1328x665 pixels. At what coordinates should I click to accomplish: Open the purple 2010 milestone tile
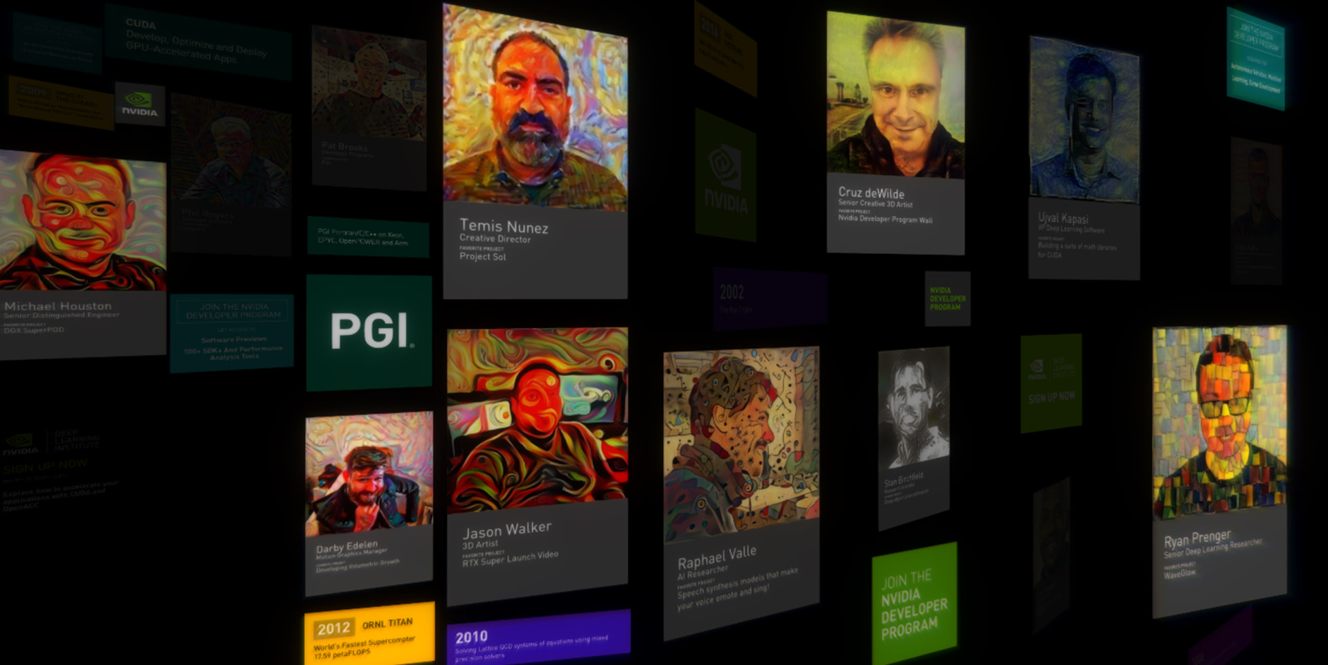[x=539, y=637]
